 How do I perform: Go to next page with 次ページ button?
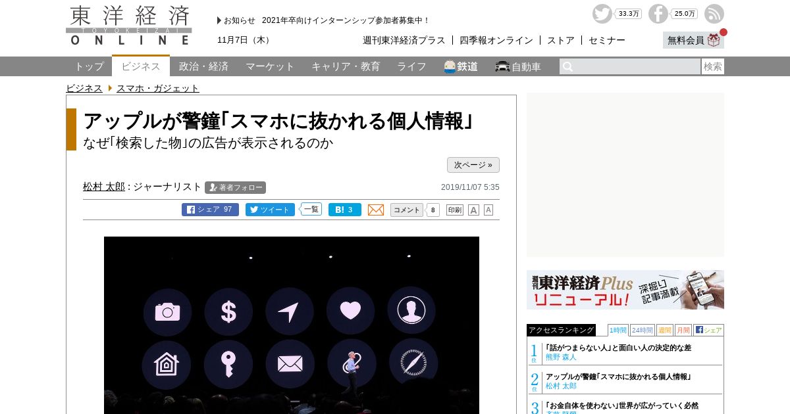pyautogui.click(x=473, y=165)
